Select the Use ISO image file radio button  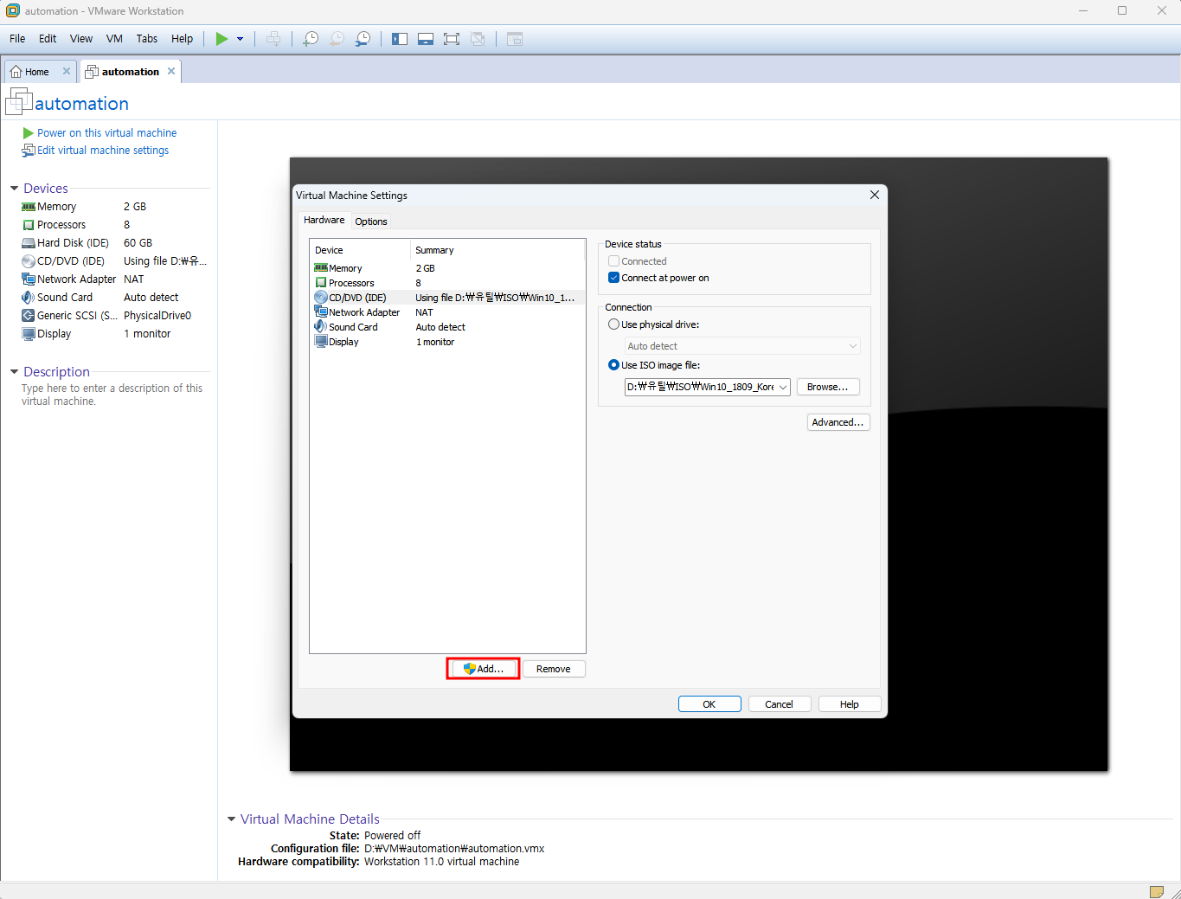(613, 365)
